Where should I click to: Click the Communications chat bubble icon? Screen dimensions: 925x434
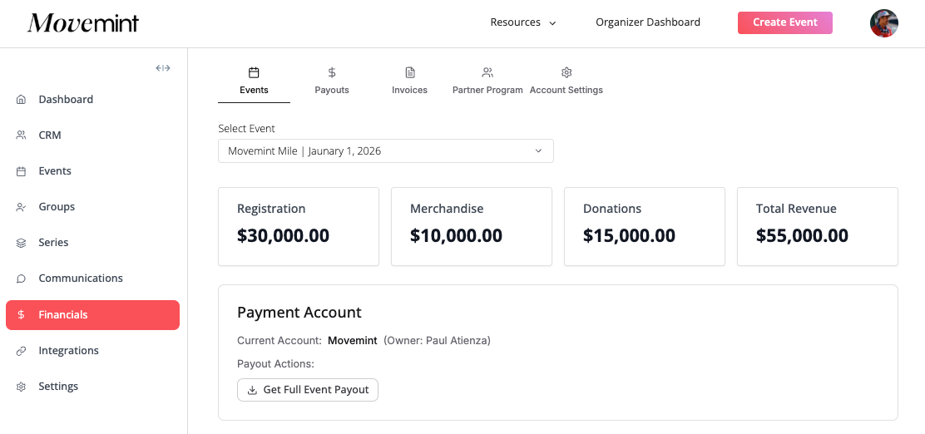22,279
